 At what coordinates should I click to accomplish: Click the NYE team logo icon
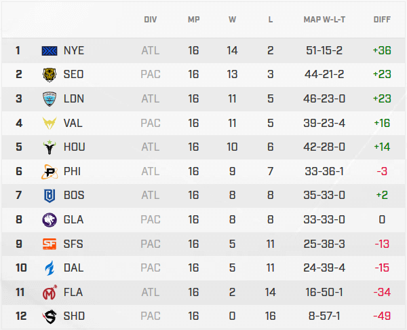(50, 50)
